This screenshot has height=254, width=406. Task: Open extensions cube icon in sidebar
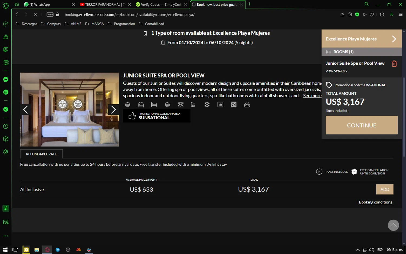[x=6, y=139]
